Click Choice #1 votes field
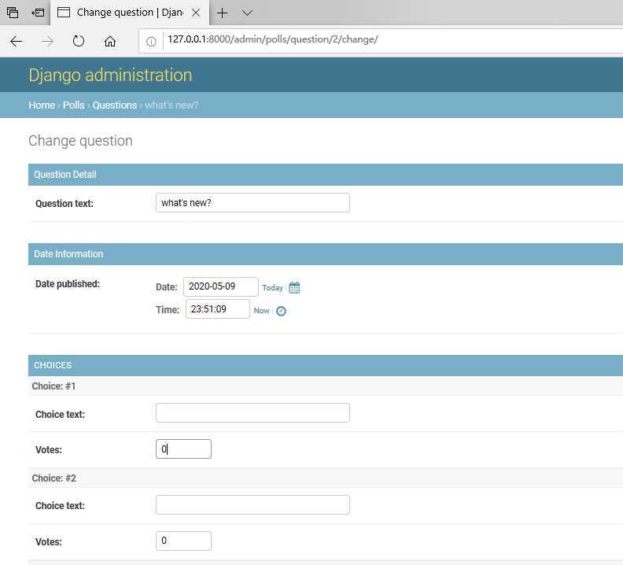The image size is (623, 565). click(x=183, y=449)
